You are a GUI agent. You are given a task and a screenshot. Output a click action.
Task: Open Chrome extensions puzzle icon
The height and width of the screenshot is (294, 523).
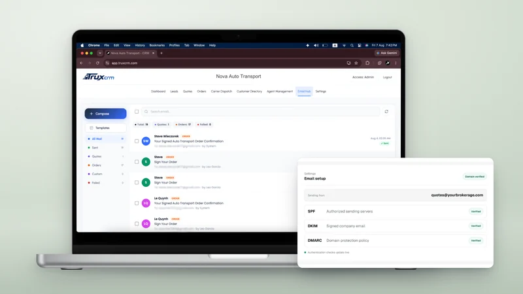tap(367, 63)
